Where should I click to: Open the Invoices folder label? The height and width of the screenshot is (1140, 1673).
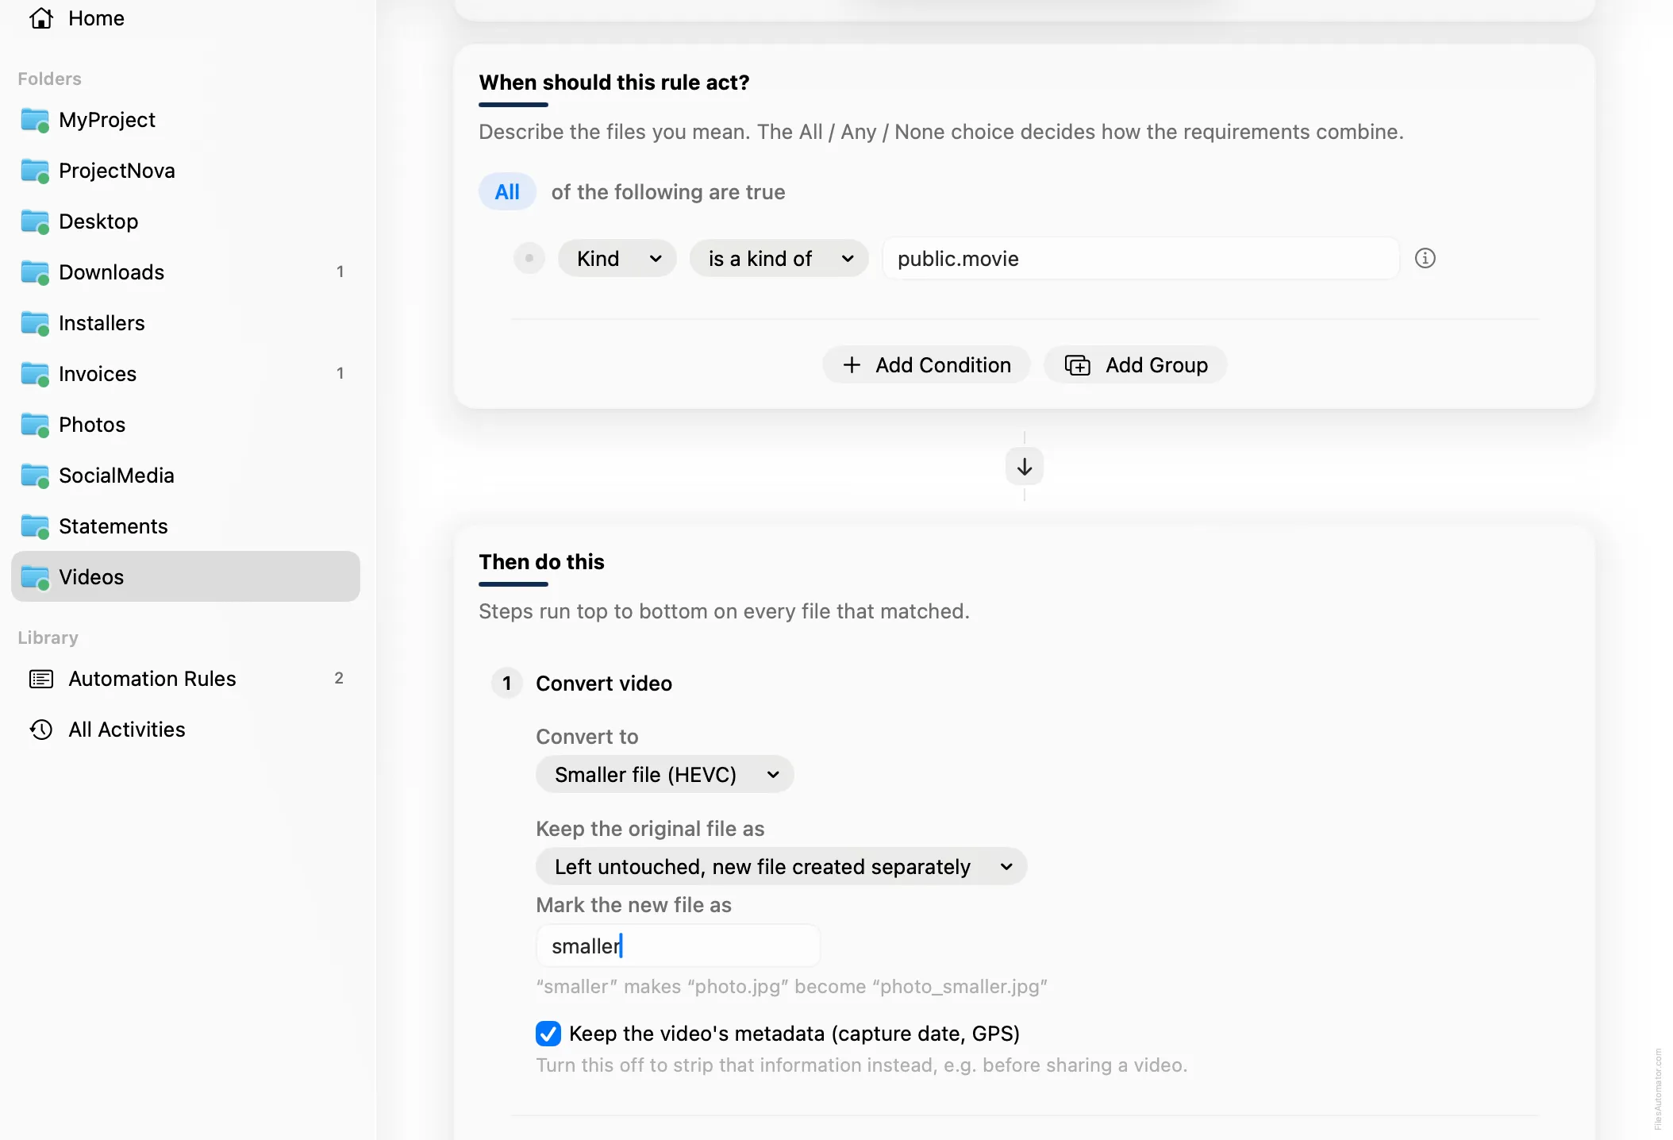[x=98, y=374]
